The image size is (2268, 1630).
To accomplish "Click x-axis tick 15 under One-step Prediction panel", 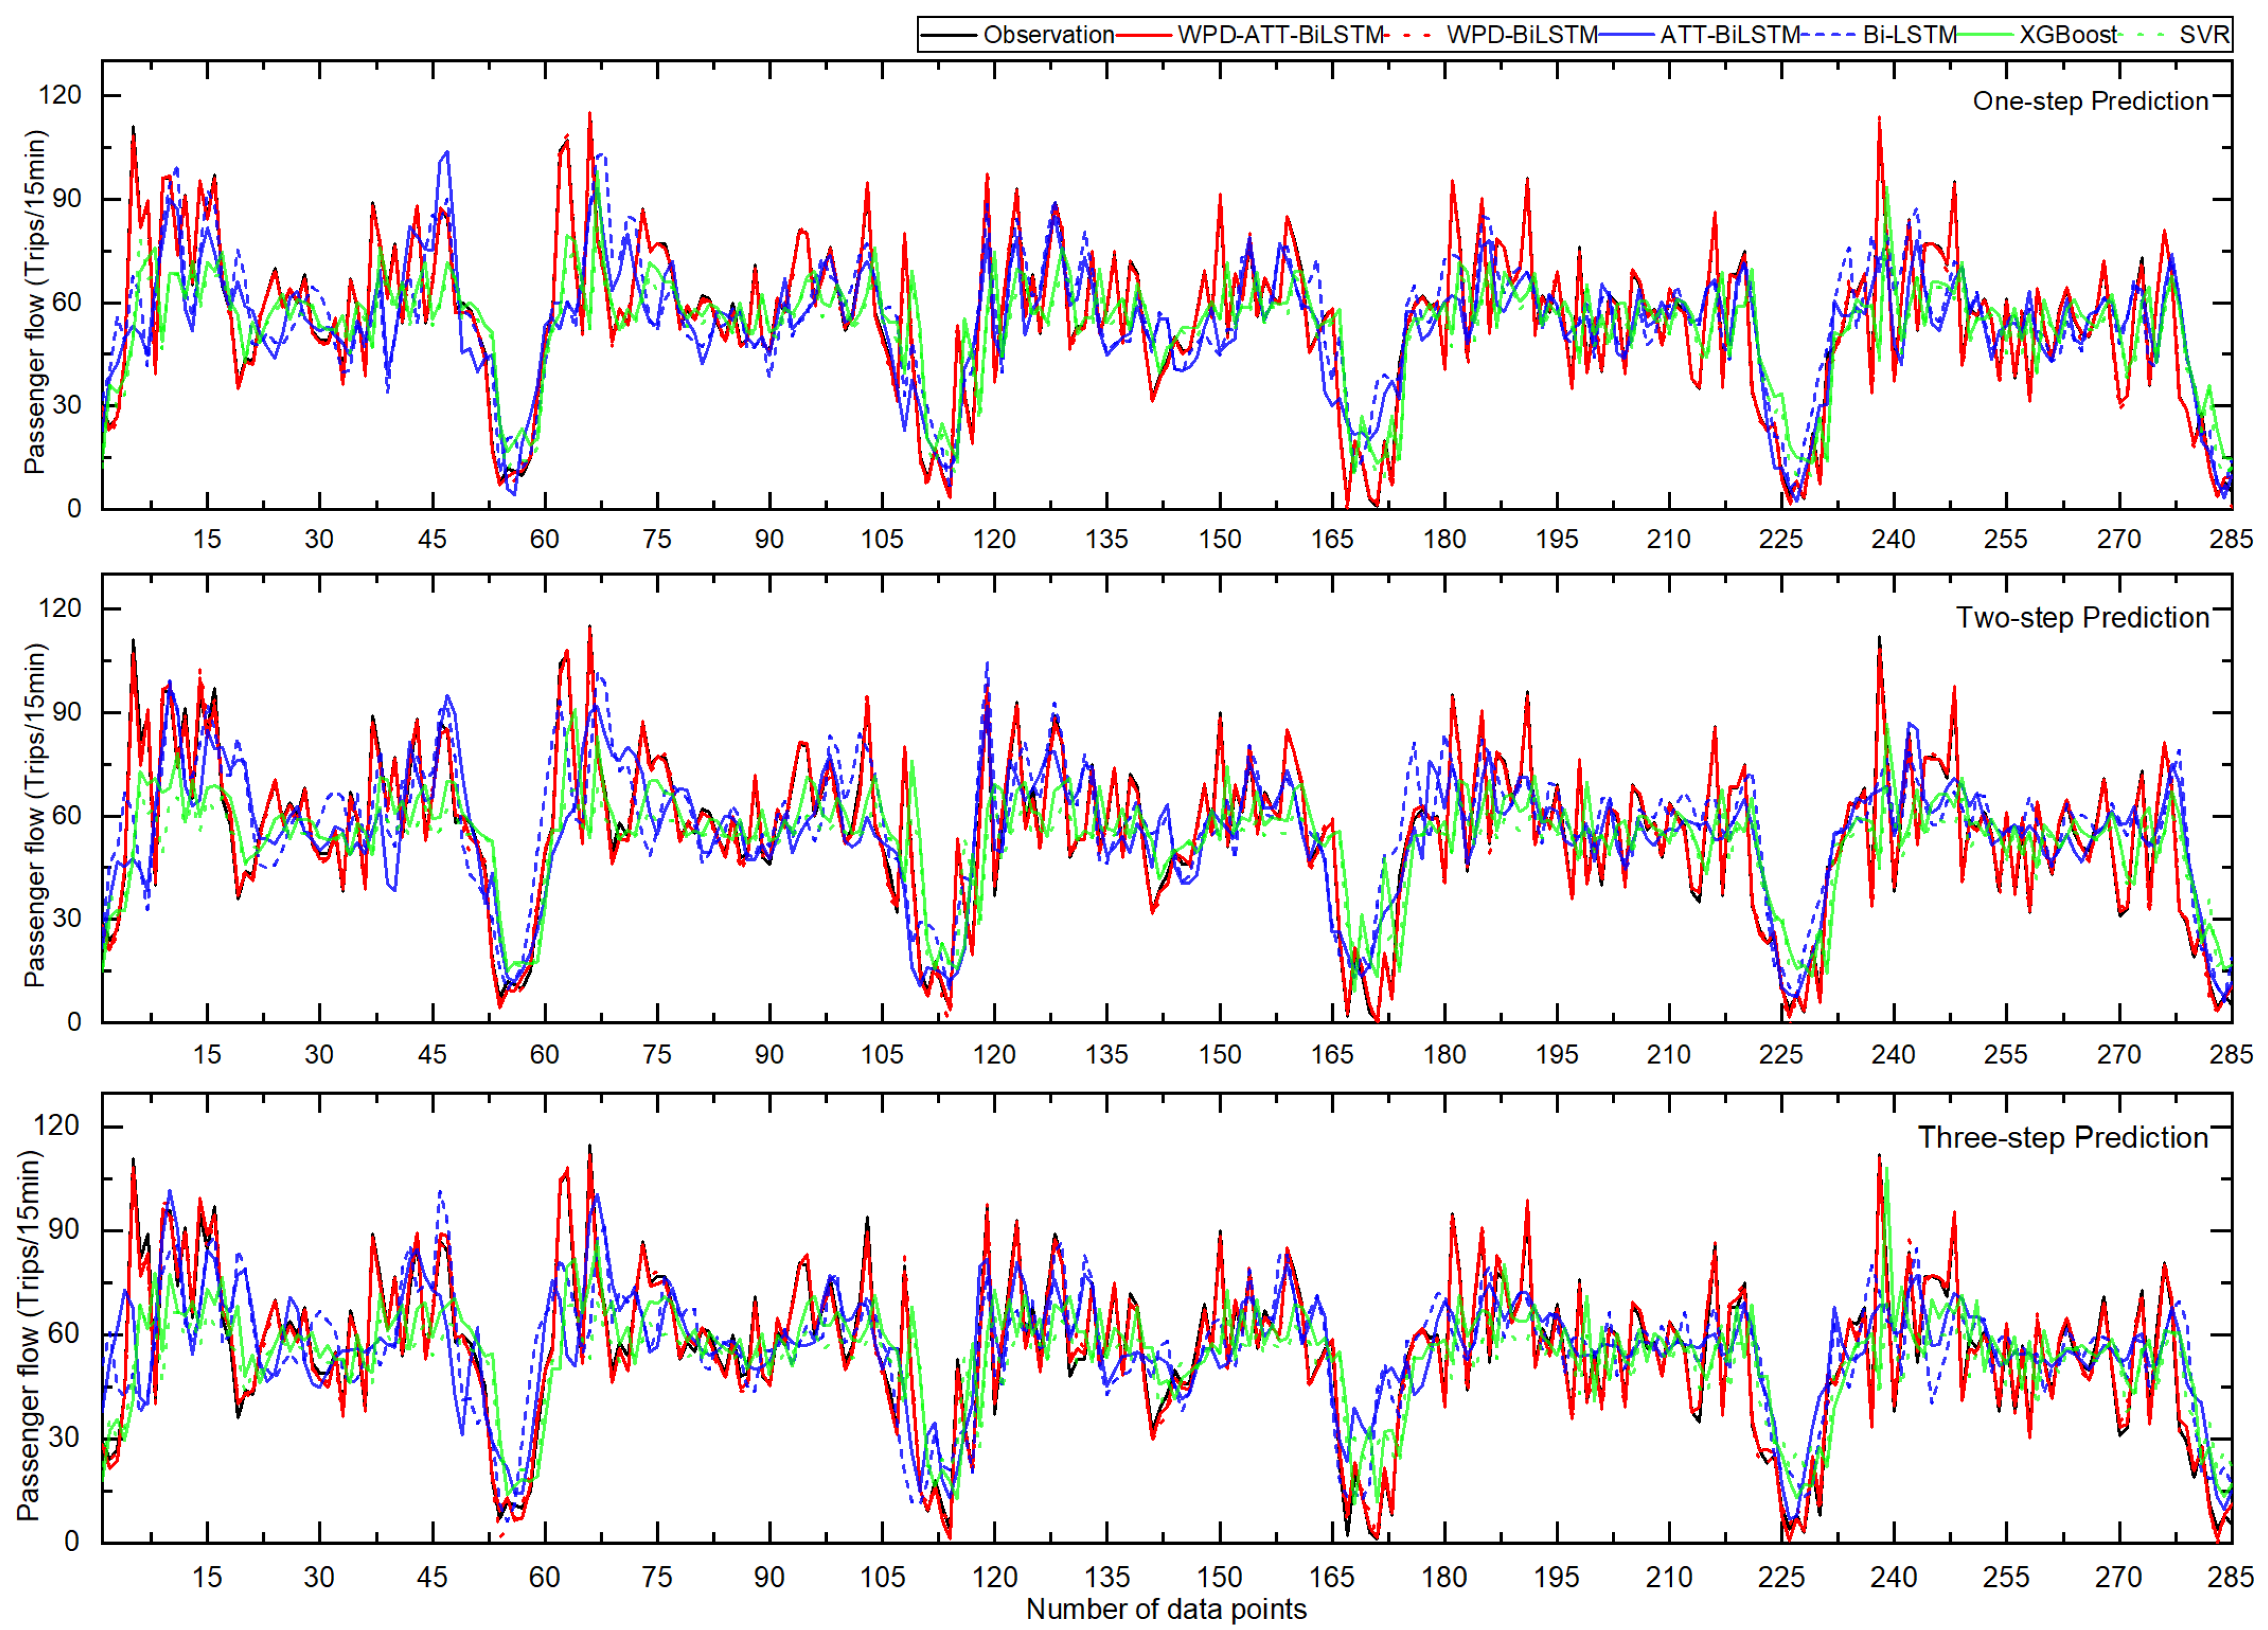I will [x=207, y=539].
